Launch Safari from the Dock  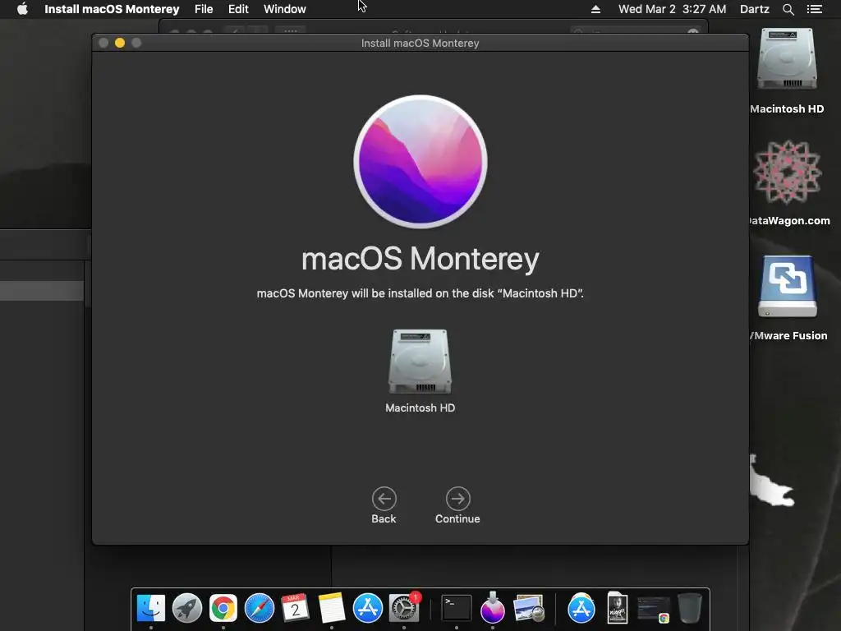coord(259,608)
